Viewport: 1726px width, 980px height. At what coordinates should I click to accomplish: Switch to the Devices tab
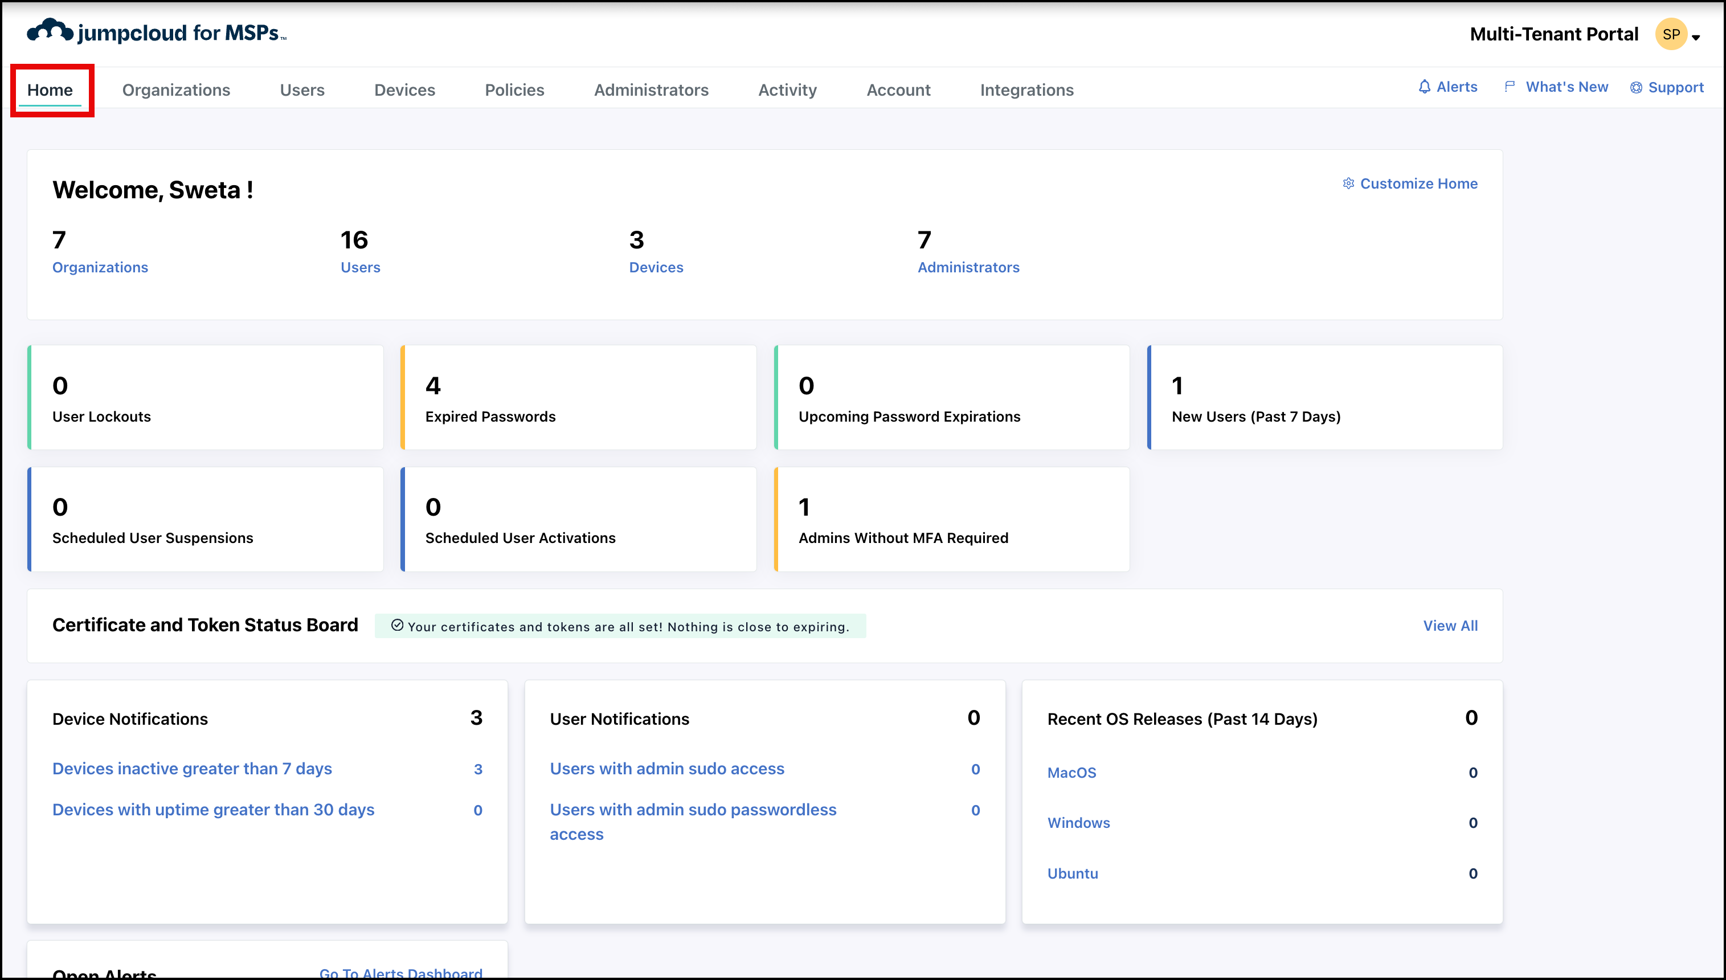pyautogui.click(x=404, y=89)
